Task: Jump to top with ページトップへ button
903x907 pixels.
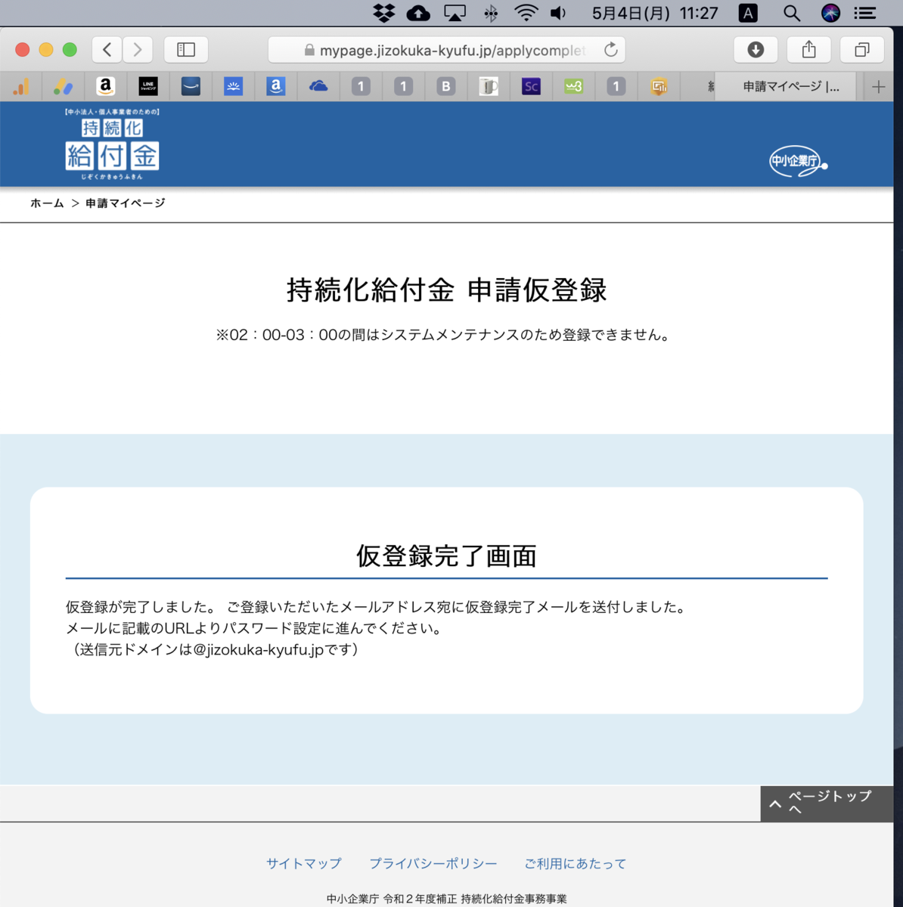Action: point(827,803)
